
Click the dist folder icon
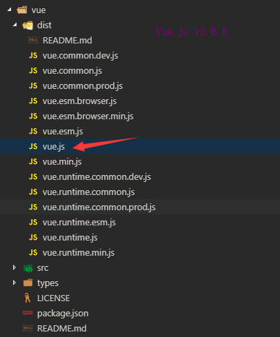[x=28, y=25]
